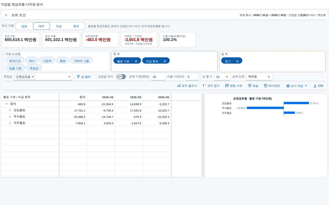Select the 회계기간 dimension chip
The height and width of the screenshot is (205, 329).
(15, 61)
